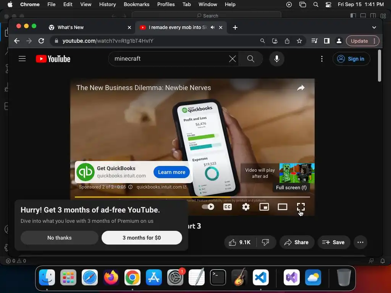The image size is (391, 293).
Task: Dislike the video
Action: click(x=266, y=242)
